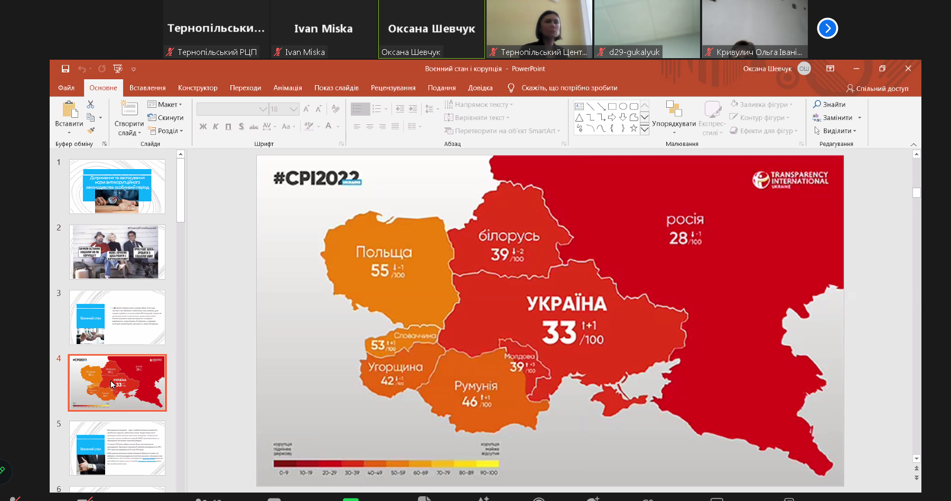Align text left

[357, 126]
